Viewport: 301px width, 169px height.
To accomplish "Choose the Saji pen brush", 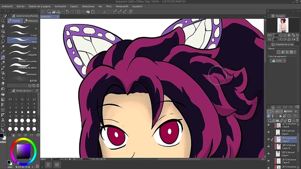I will click(22, 47).
